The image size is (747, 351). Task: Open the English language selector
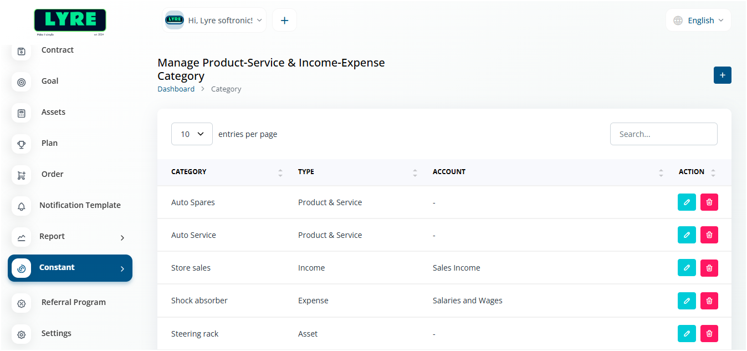(698, 21)
